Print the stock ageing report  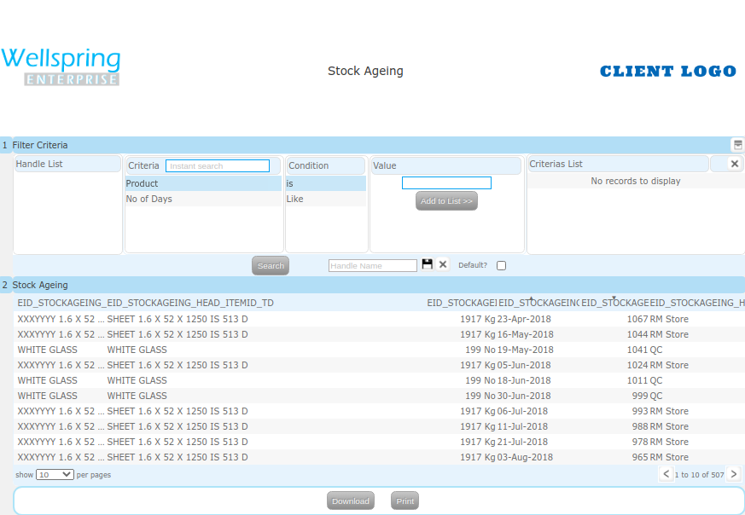coord(405,501)
